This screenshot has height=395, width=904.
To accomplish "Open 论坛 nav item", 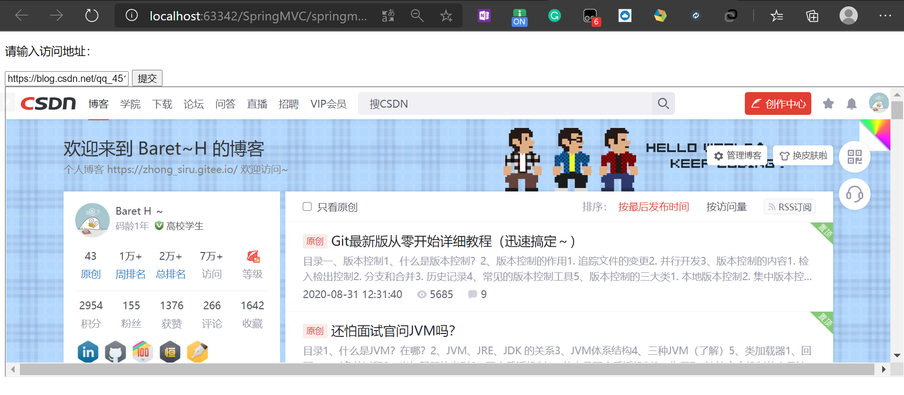I will coord(194,104).
